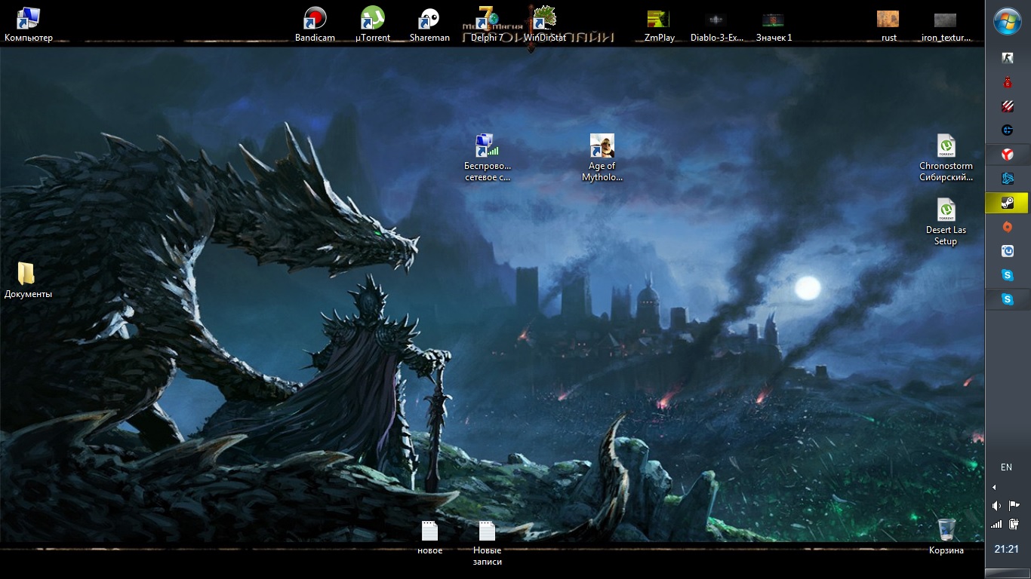
Task: Launch Counter-Strike from the taskbar
Action: pos(1008,58)
